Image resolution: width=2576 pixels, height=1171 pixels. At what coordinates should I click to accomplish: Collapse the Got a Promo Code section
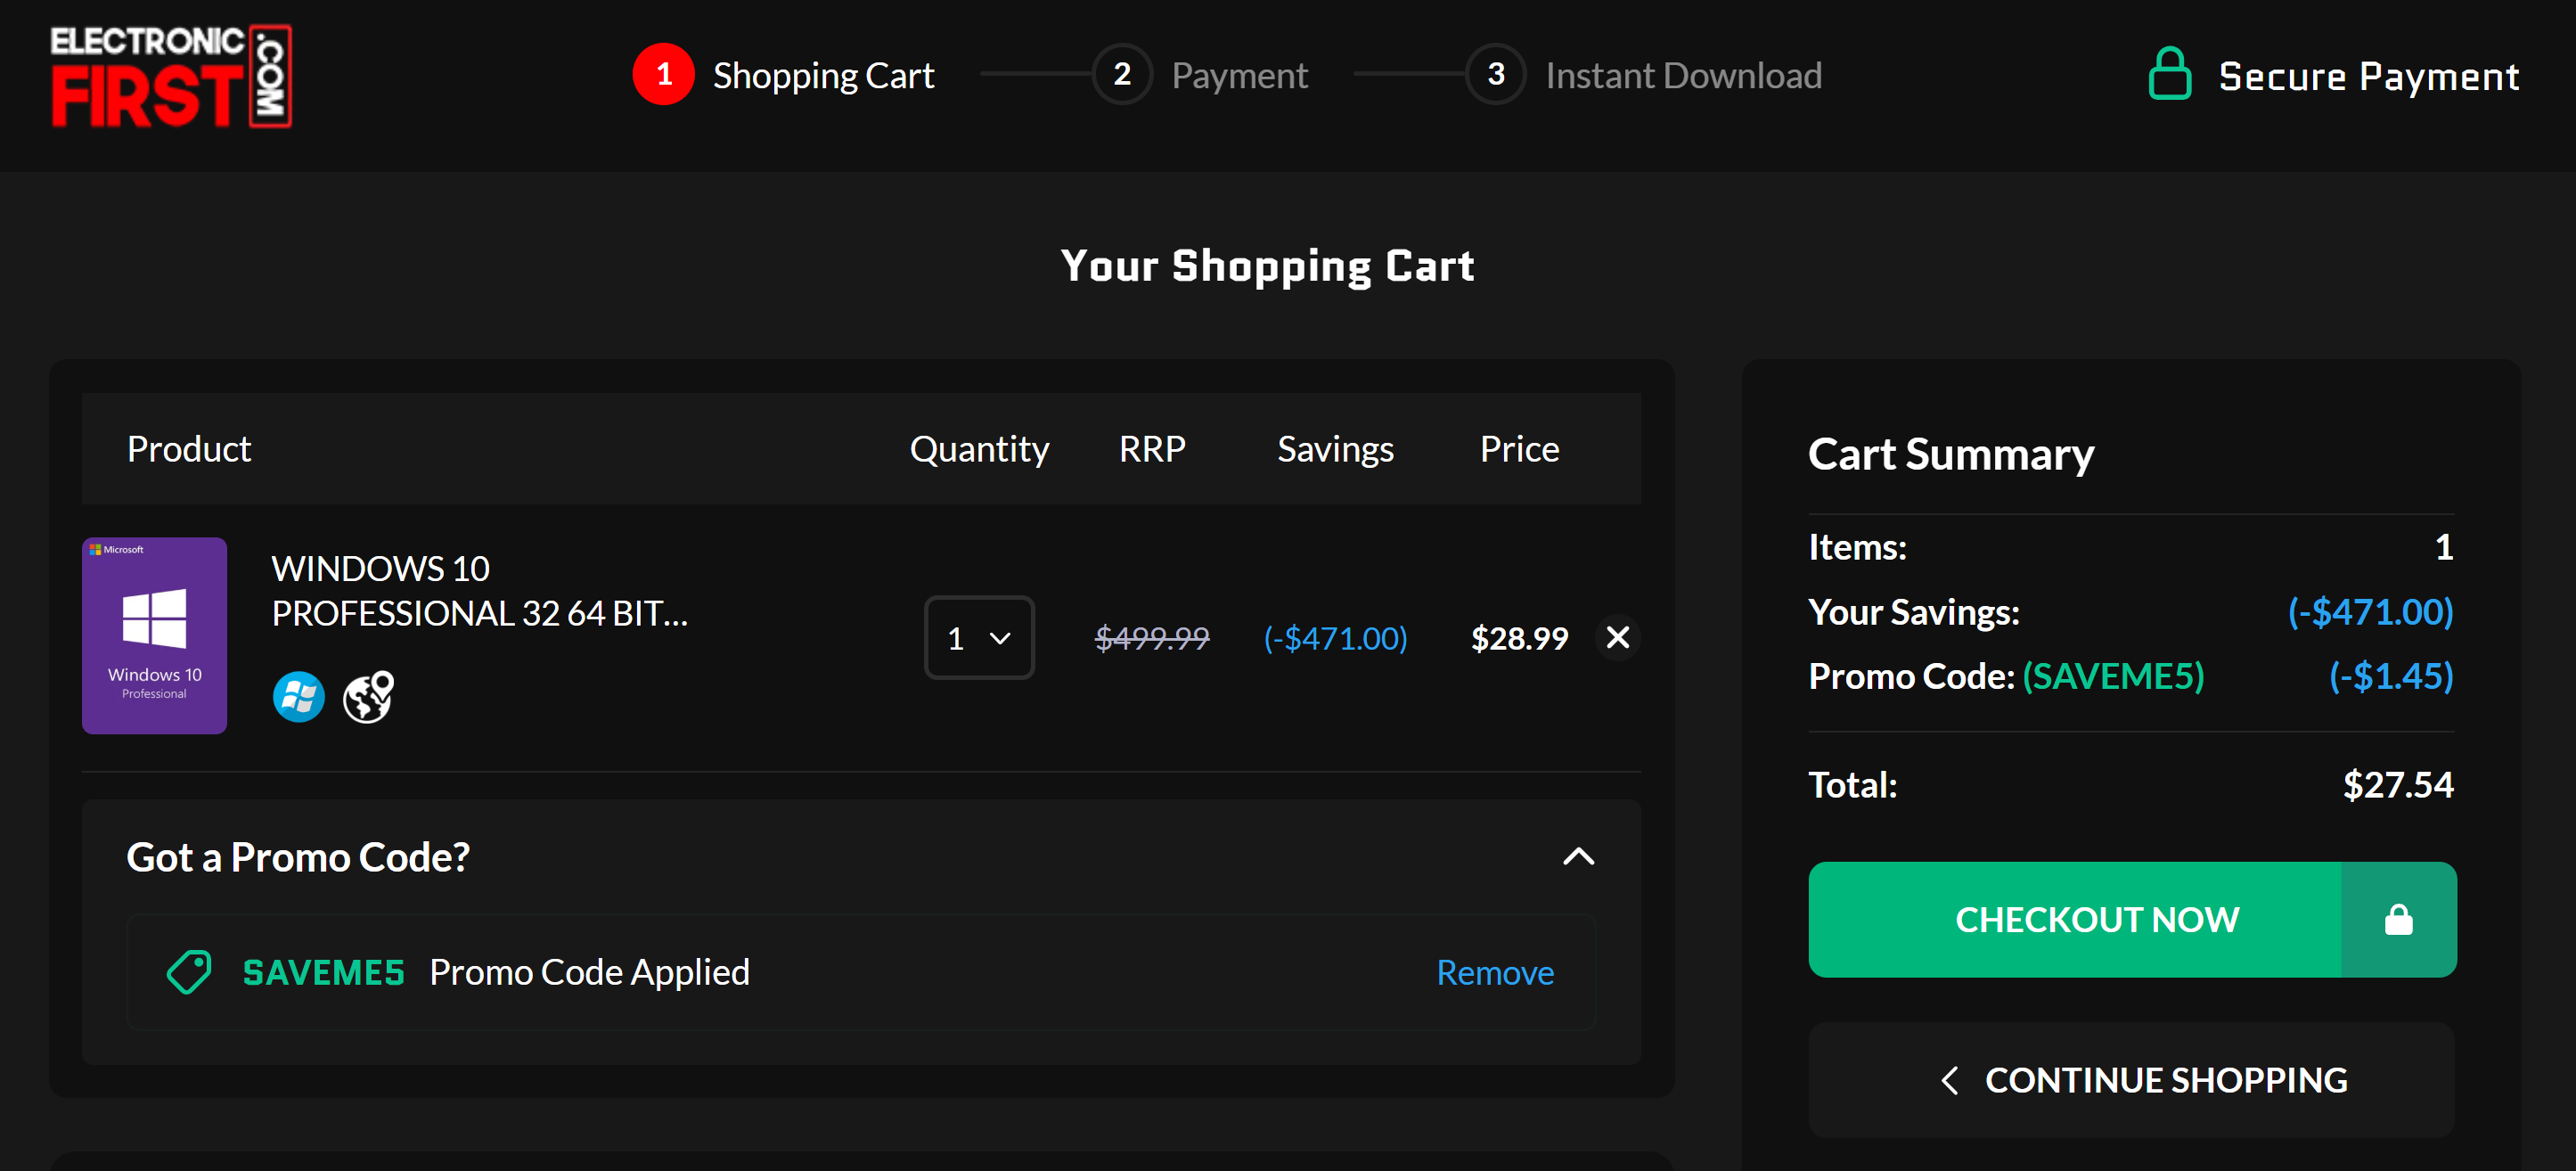[x=1578, y=856]
